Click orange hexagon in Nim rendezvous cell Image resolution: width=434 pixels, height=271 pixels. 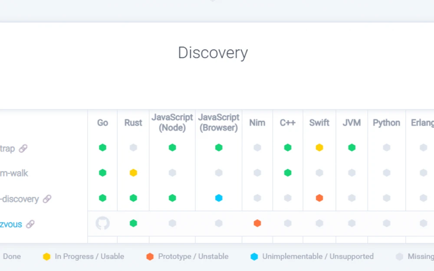[257, 223]
